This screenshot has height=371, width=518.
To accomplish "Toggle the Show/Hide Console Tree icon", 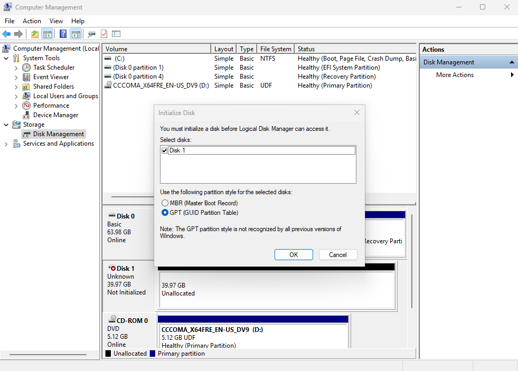I will tap(48, 34).
